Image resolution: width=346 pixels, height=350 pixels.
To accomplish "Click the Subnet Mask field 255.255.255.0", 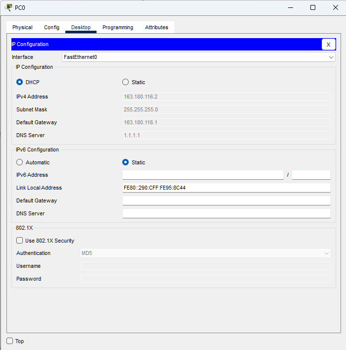I will coord(226,109).
